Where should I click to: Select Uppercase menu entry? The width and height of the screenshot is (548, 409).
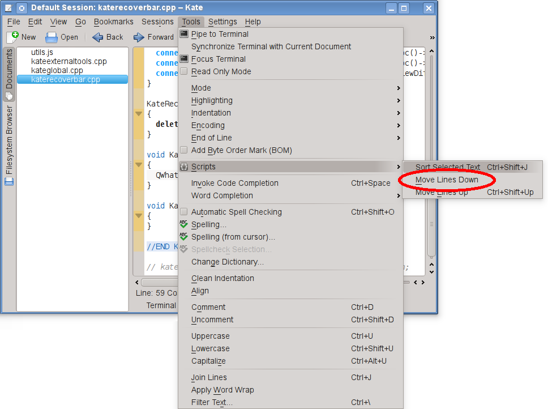(291, 336)
